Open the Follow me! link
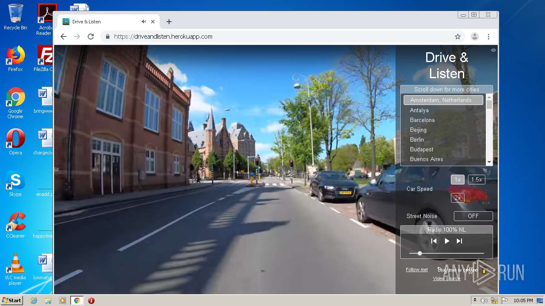Image resolution: width=545 pixels, height=306 pixels. tap(417, 269)
